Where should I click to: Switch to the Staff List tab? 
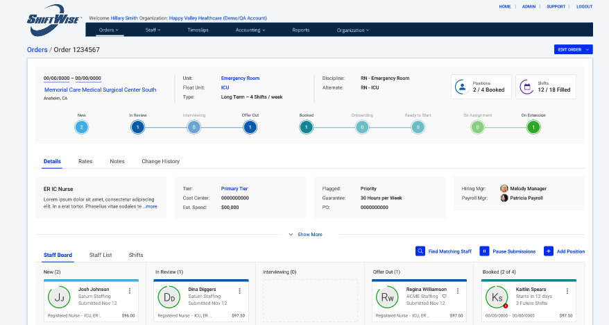pos(101,255)
